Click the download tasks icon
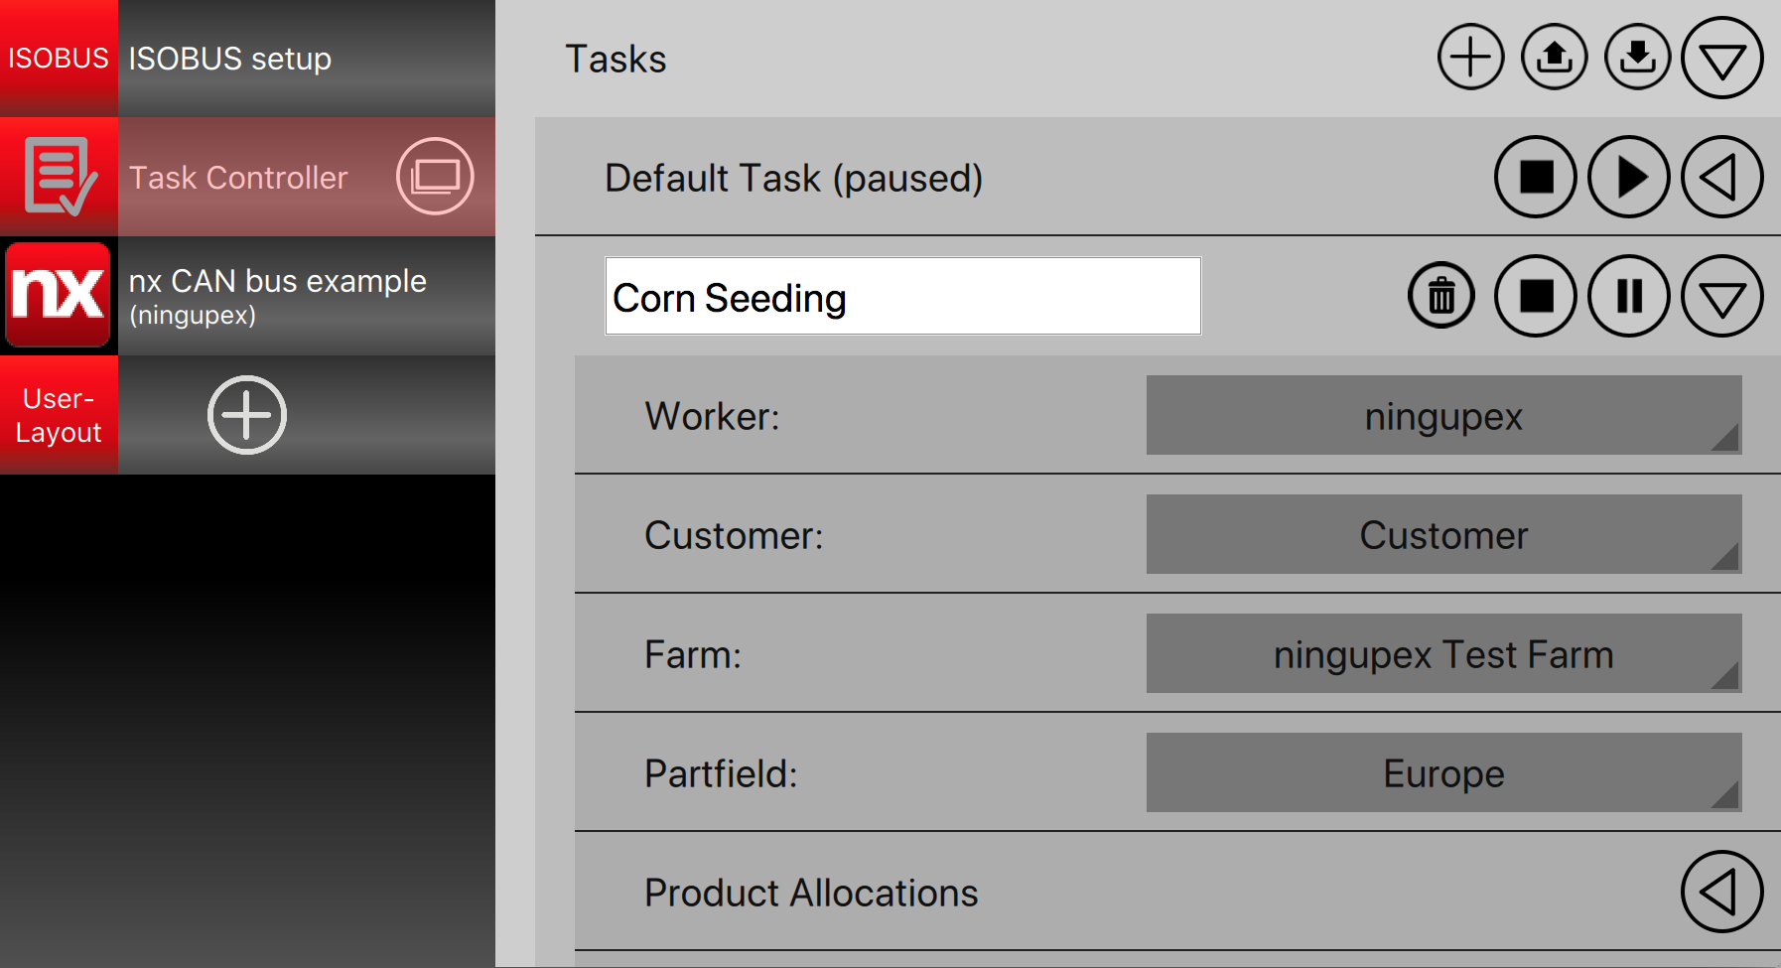1781x968 pixels. (x=1637, y=58)
